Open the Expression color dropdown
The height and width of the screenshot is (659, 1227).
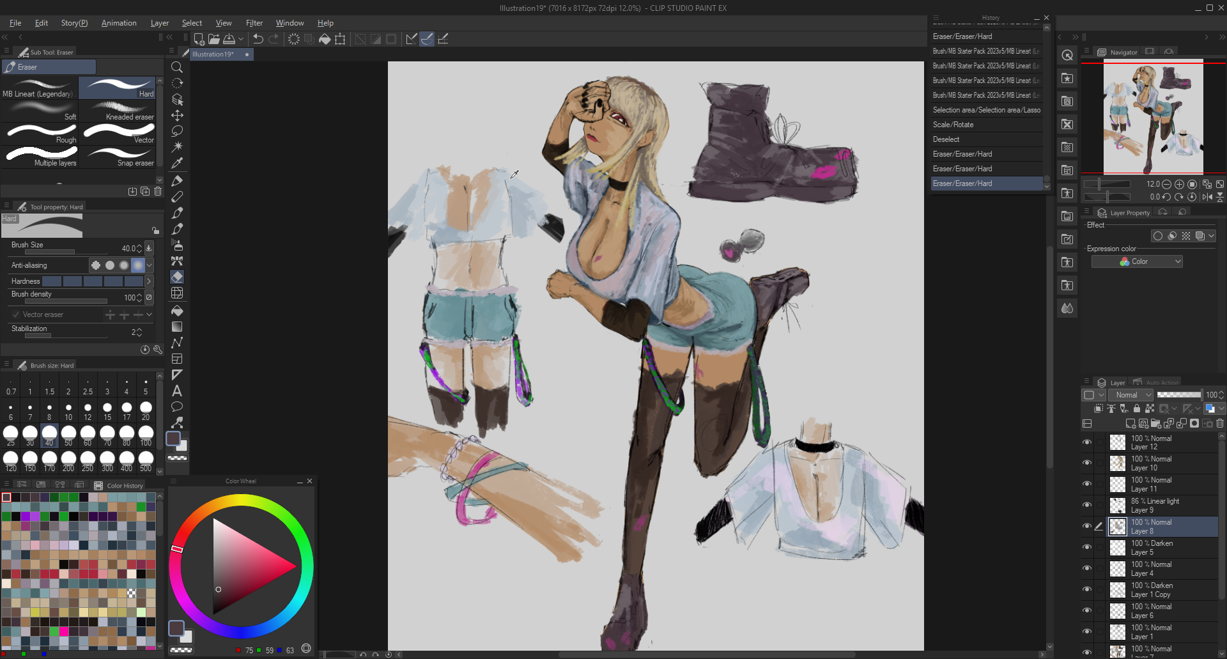1137,261
